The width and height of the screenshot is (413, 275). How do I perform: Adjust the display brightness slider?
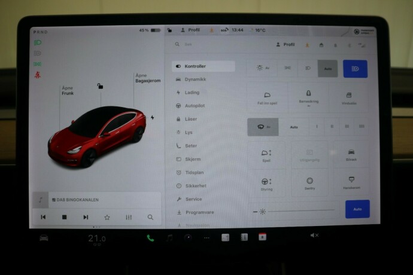[x=299, y=211]
